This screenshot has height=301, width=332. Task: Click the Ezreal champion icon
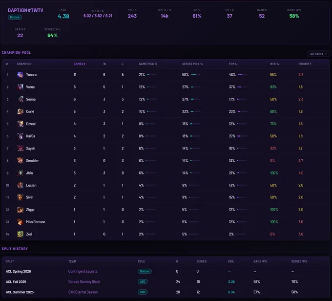click(21, 124)
